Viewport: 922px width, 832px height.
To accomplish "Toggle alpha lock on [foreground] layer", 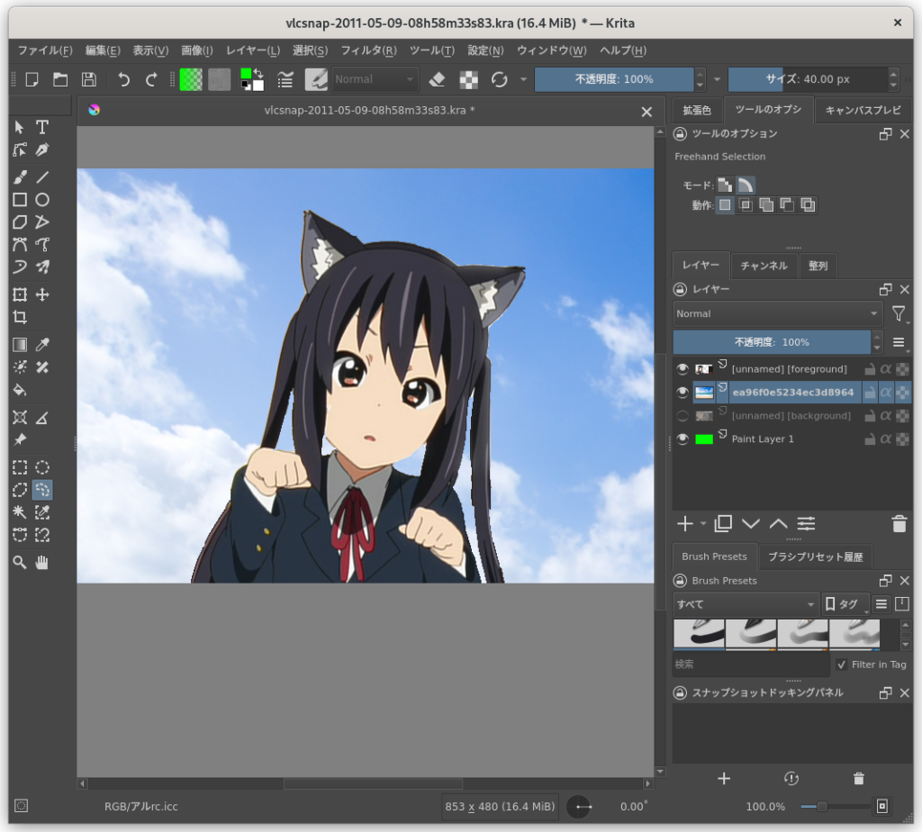I will click(886, 368).
